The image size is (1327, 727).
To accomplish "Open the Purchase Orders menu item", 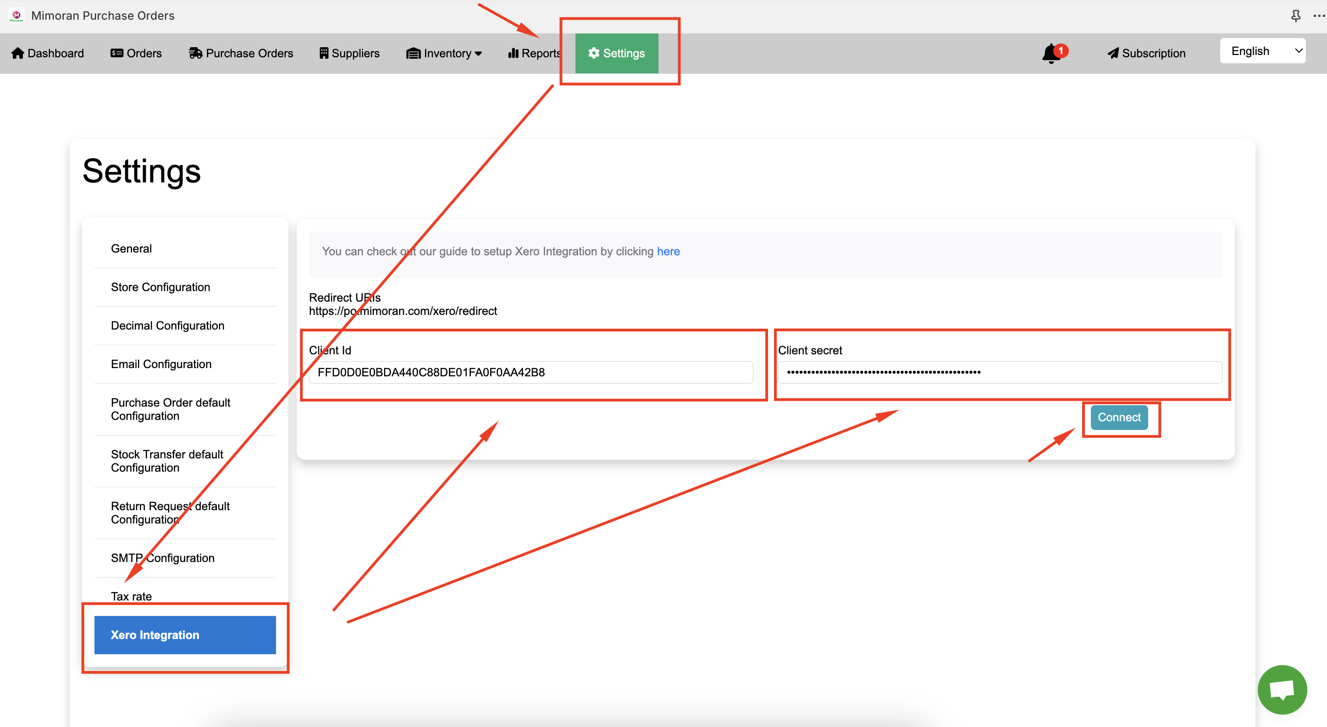I will [x=241, y=53].
